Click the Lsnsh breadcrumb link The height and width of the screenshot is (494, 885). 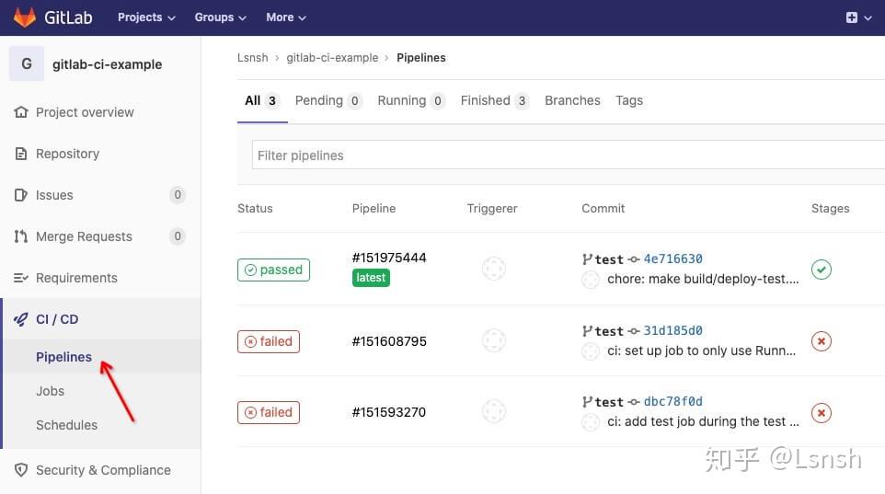[x=252, y=58]
